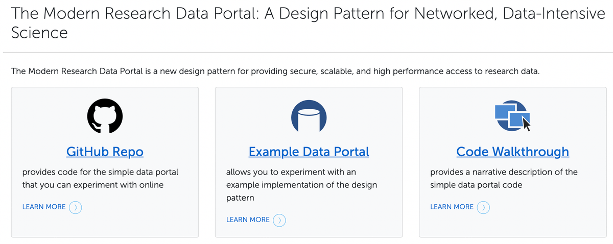Click the horizontal divider line below the heading
The height and width of the screenshot is (244, 613).
click(306, 52)
